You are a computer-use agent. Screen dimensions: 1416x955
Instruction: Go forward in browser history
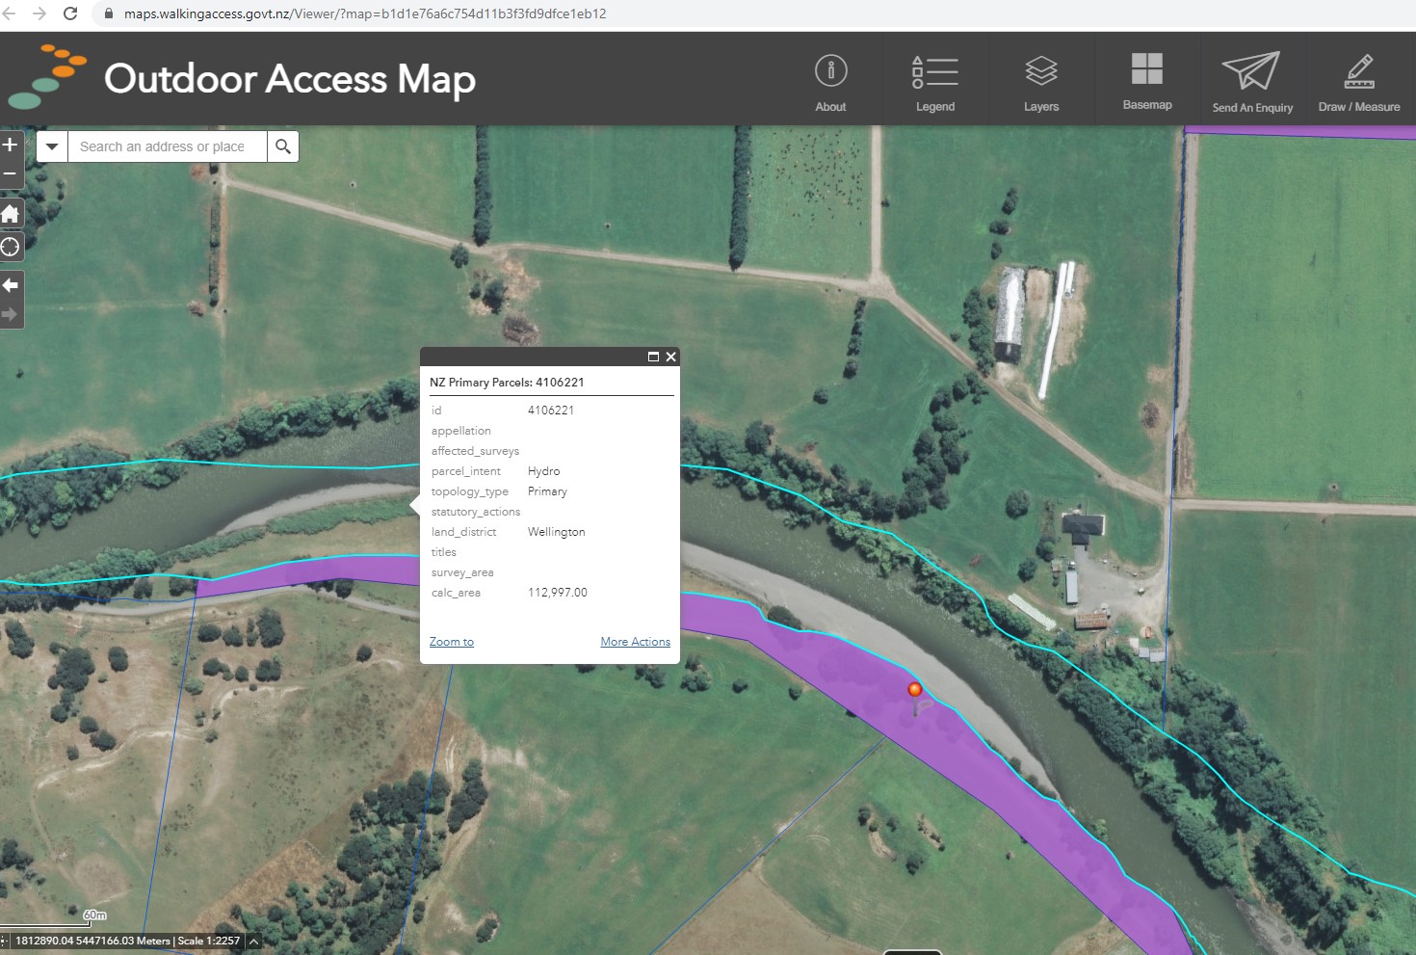click(39, 13)
